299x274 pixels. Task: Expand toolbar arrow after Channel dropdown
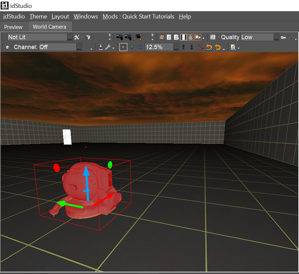pos(91,49)
